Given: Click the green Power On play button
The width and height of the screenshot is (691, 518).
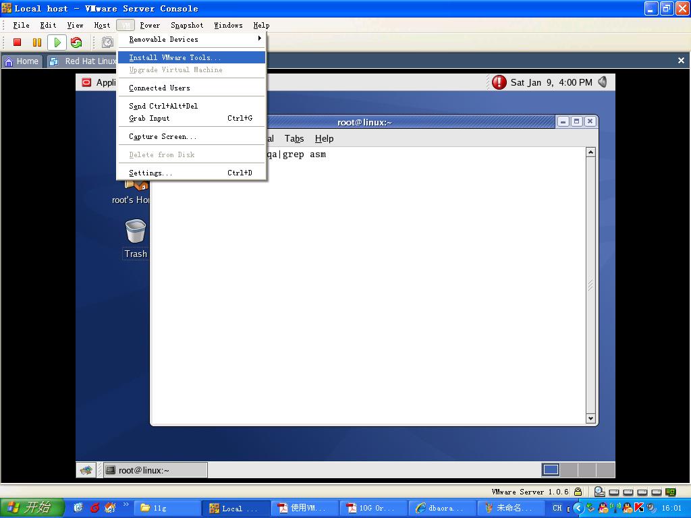Looking at the screenshot, I should (x=57, y=42).
